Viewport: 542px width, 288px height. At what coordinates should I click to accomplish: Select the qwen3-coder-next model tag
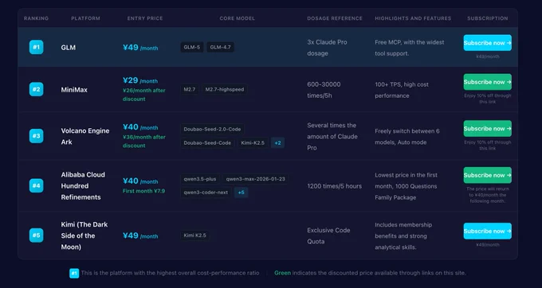206,193
